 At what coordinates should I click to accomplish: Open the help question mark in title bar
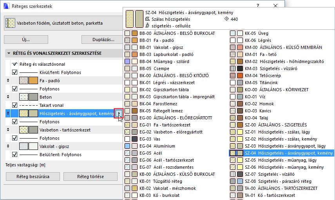[258, 6]
